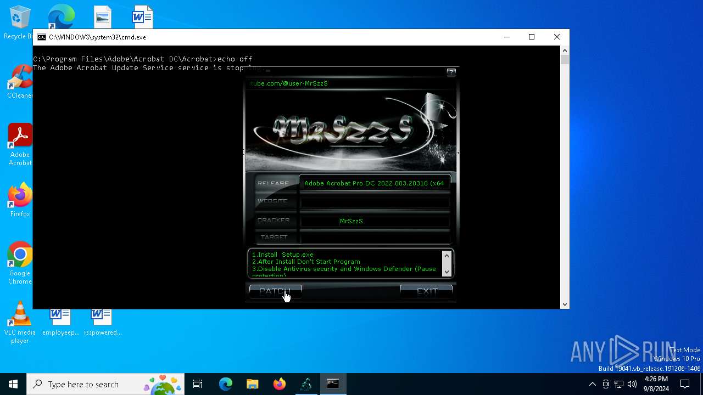Select the CCleaner desktop icon
This screenshot has height=395, width=703.
(x=20, y=82)
